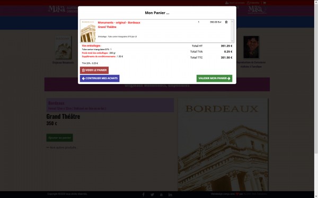This screenshot has width=318, height=198.
Task: Open the shopping cart icon in the top bar
Action: [x=264, y=3]
